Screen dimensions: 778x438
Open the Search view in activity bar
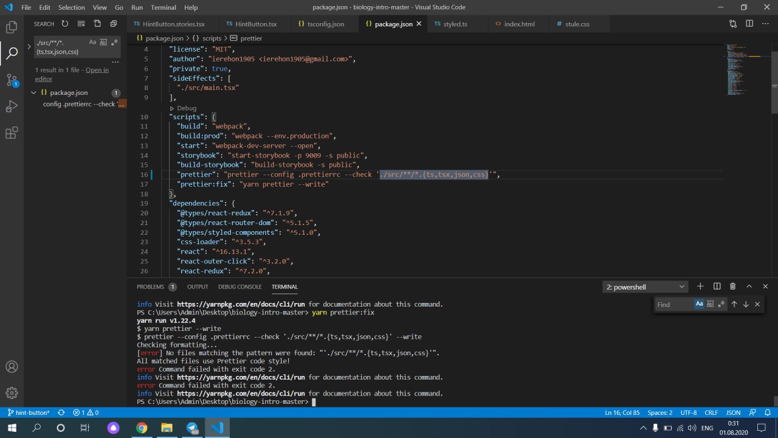12,53
